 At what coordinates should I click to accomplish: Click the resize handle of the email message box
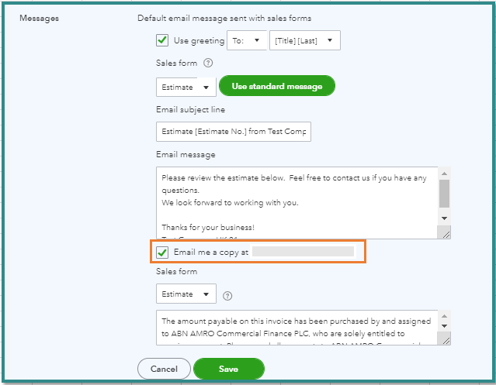(446, 234)
